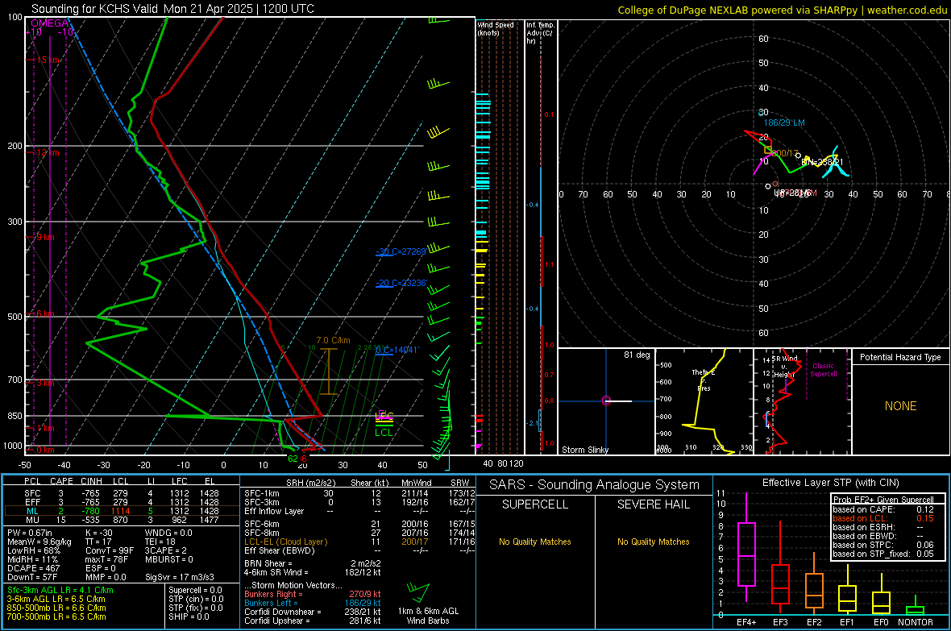951x631 pixels.
Task: Click the 'based on STP_fixed' row
Action: click(x=883, y=554)
